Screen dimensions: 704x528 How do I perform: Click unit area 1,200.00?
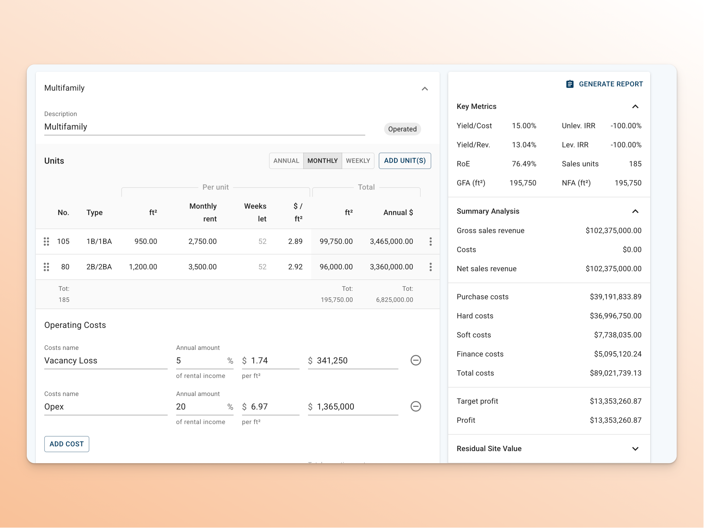143,267
